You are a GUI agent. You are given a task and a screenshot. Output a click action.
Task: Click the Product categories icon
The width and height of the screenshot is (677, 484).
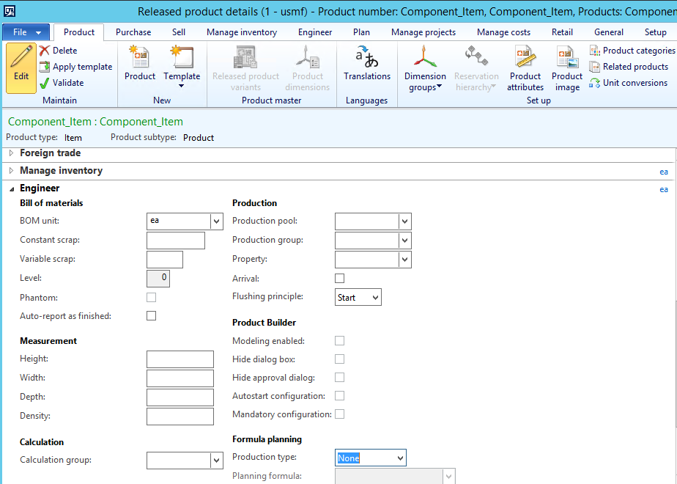pos(634,50)
